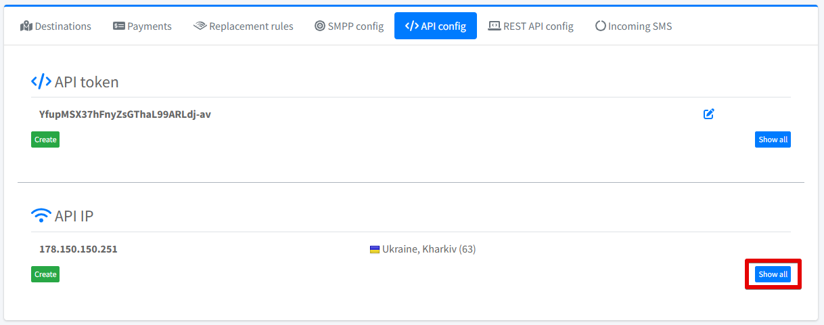Click the Ukraine, Kharkiv (63) location text
This screenshot has width=824, height=325.
429,249
